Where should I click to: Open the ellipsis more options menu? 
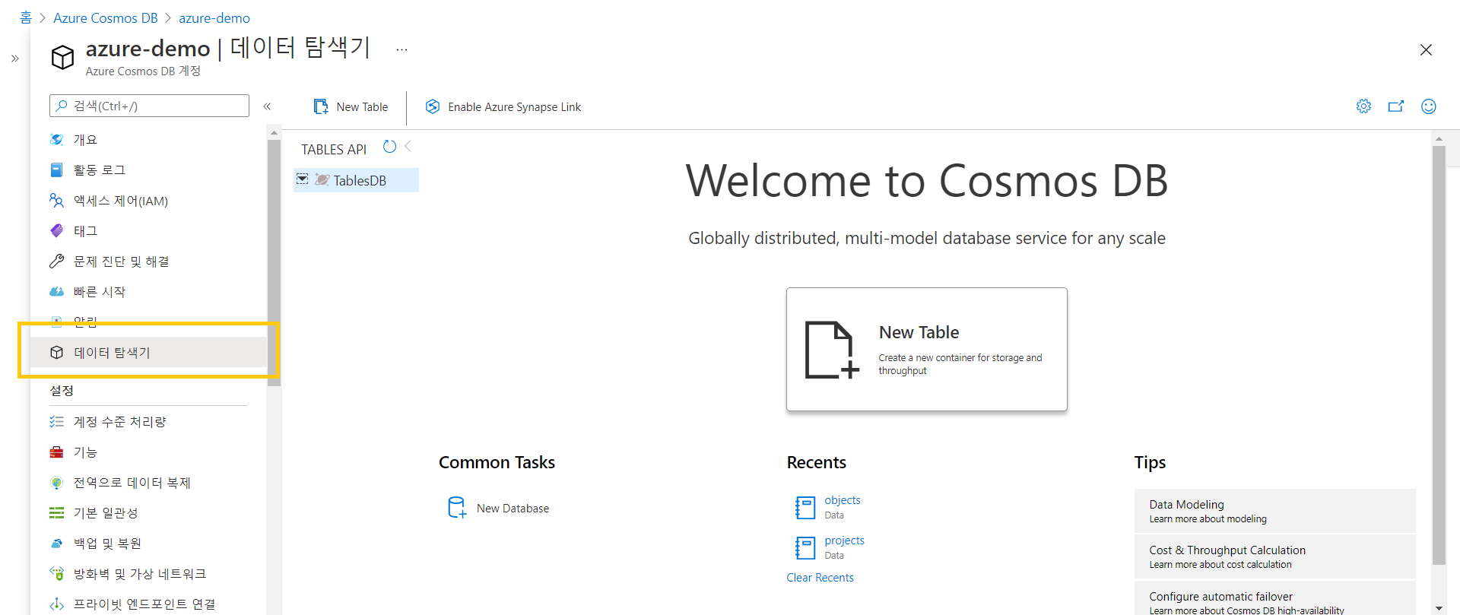401,50
